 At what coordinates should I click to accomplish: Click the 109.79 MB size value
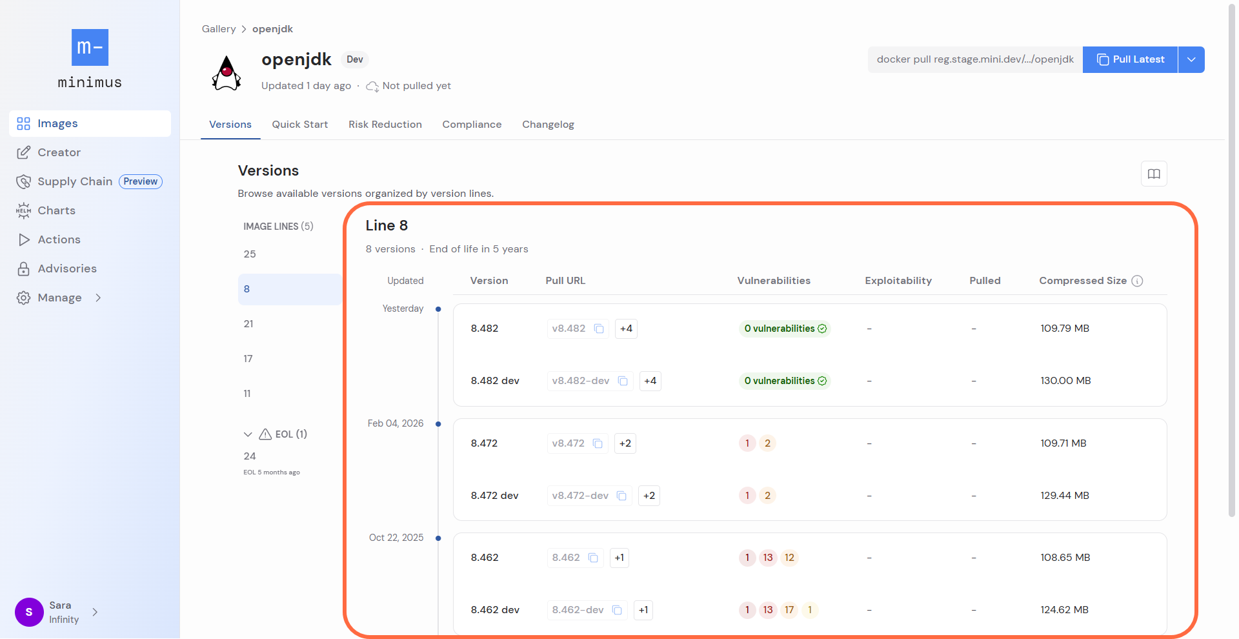click(1065, 329)
